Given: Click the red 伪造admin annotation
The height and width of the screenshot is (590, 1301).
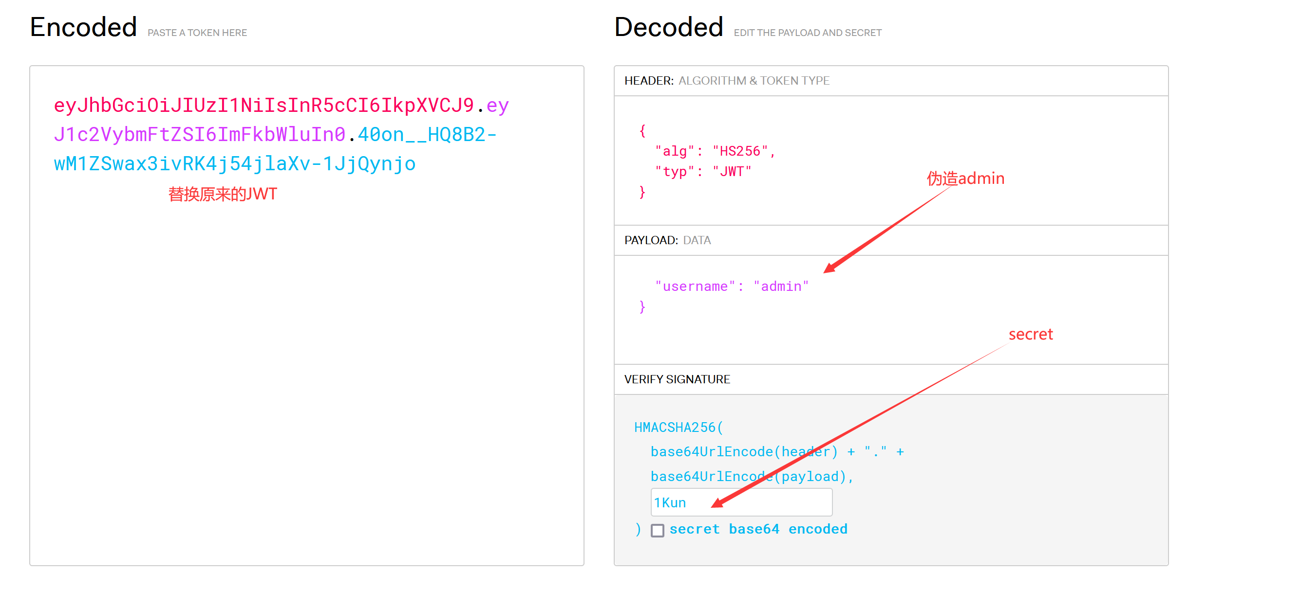Looking at the screenshot, I should (965, 179).
